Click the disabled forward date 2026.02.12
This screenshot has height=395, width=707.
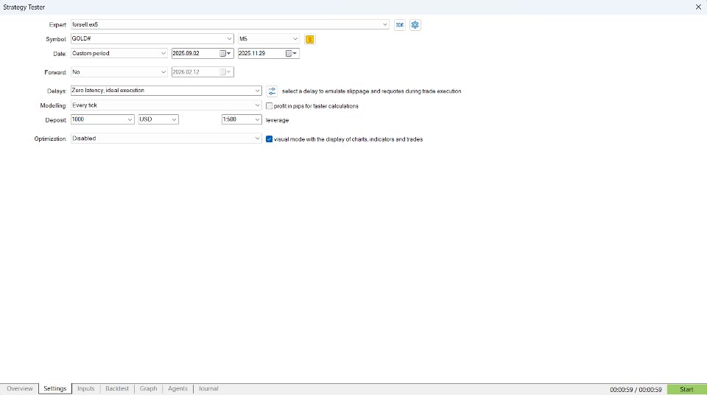point(203,71)
